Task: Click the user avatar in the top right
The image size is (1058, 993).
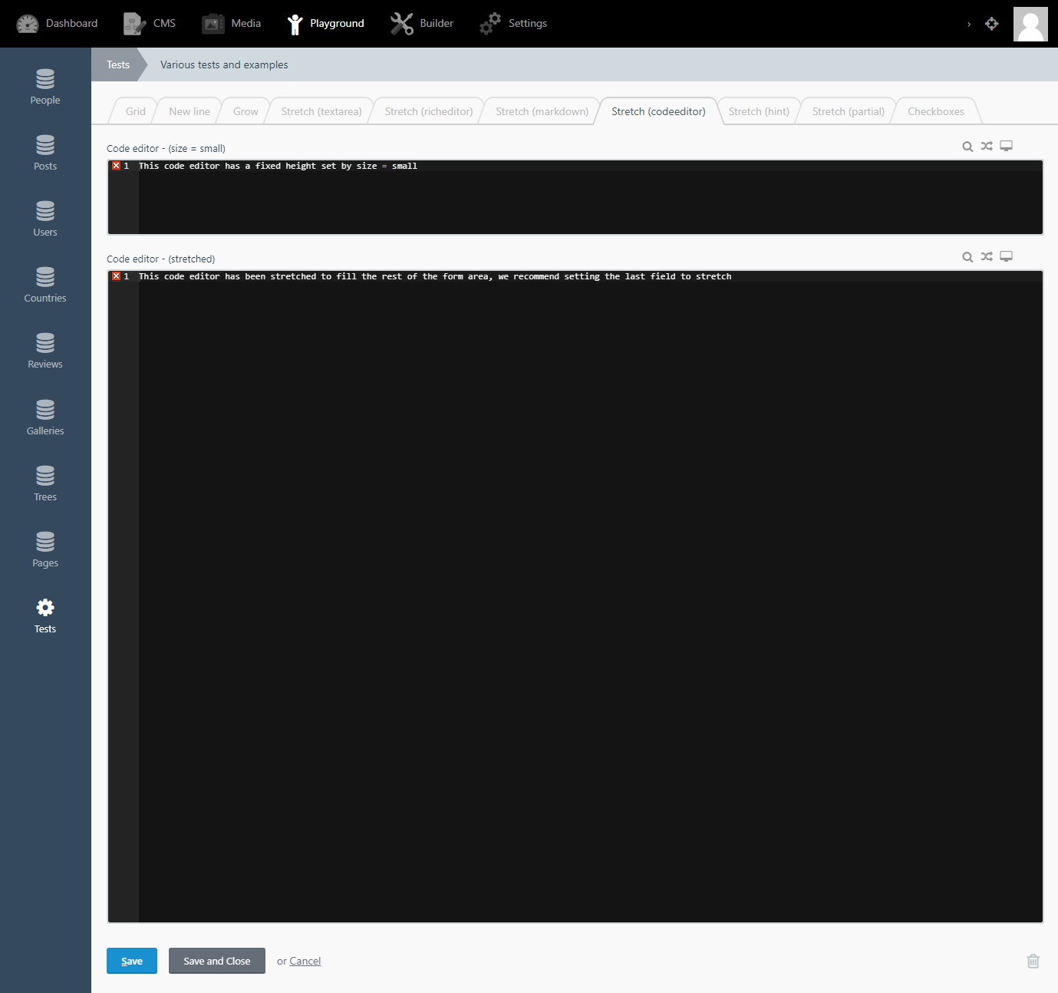Action: click(1030, 24)
